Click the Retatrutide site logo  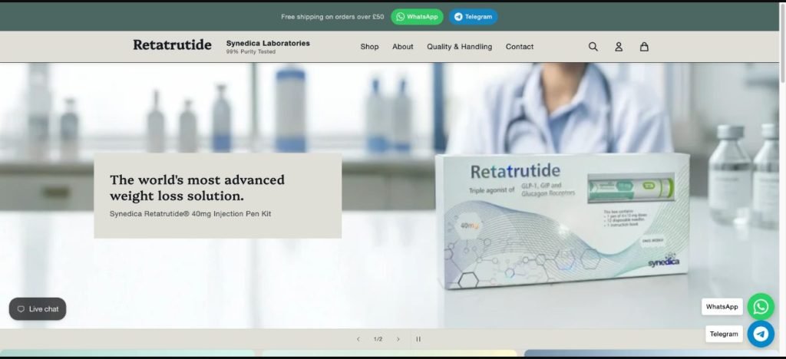click(172, 45)
